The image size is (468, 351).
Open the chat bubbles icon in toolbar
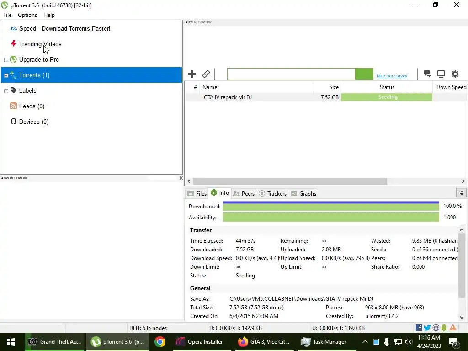tap(427, 74)
